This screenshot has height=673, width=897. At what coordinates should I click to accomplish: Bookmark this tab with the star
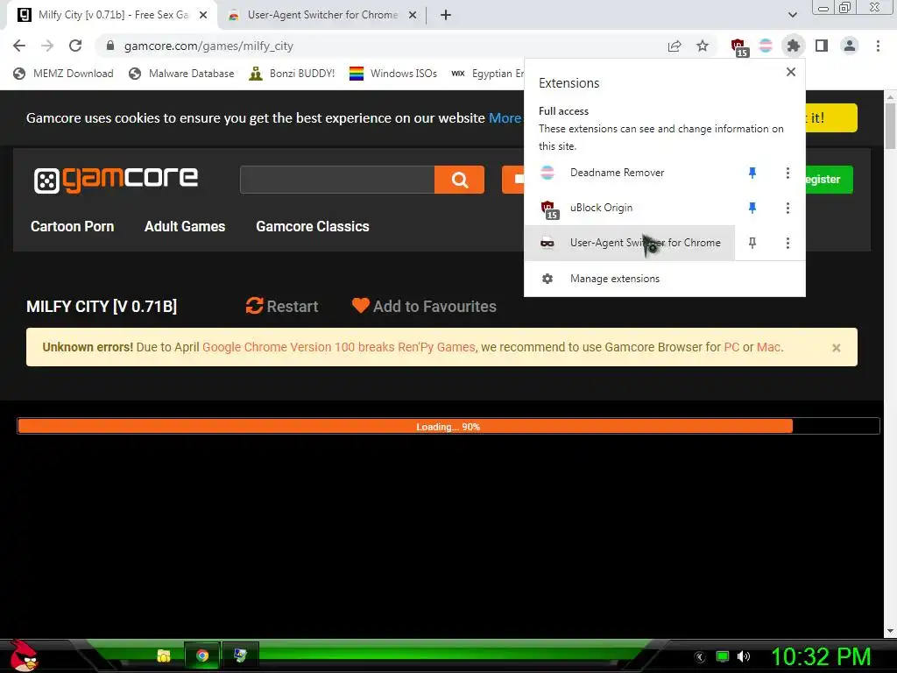pyautogui.click(x=703, y=46)
